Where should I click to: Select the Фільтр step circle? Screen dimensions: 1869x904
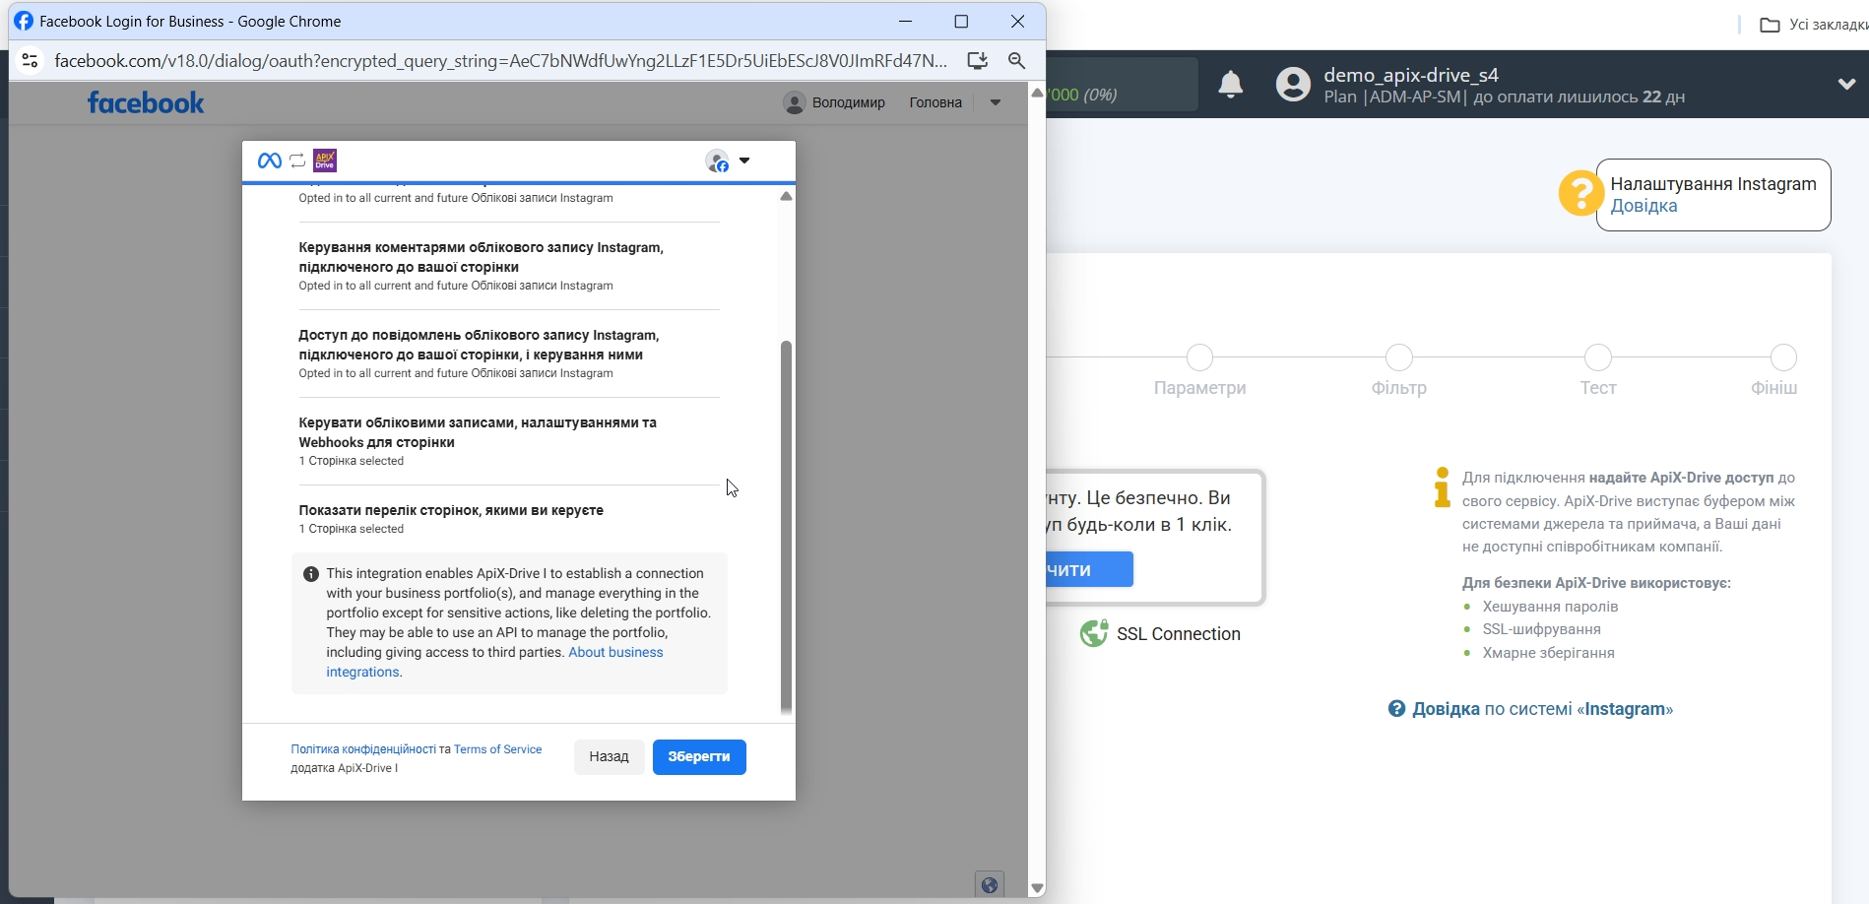(x=1399, y=357)
